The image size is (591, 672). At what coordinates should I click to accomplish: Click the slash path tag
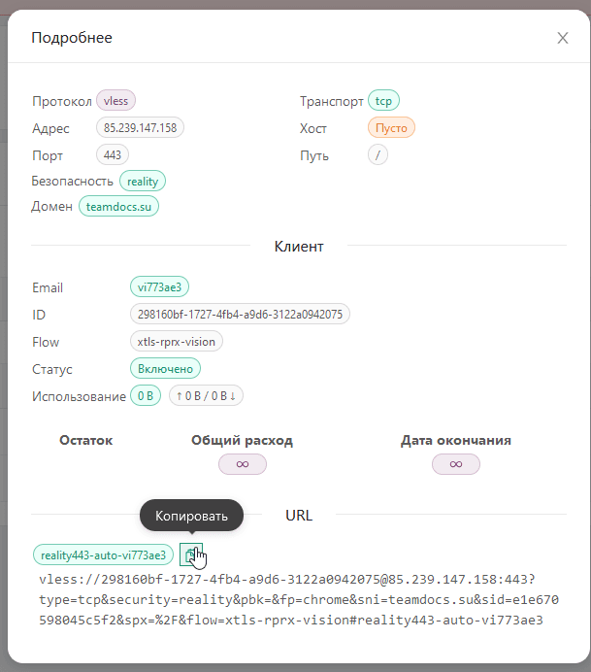(378, 154)
